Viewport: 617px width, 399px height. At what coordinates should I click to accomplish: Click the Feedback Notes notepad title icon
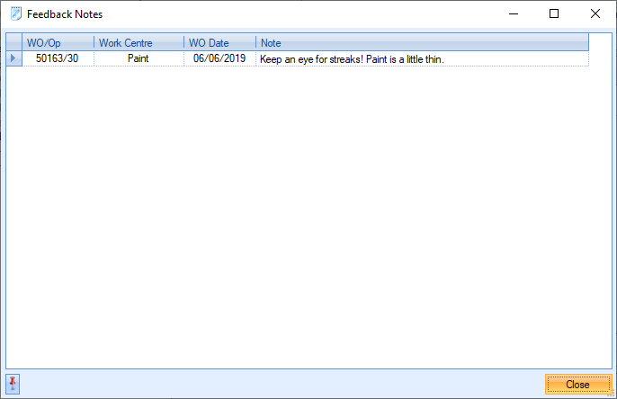[x=14, y=14]
